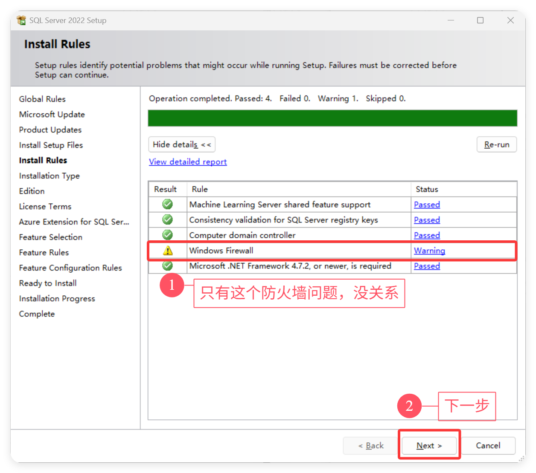Click the Next button

click(429, 445)
